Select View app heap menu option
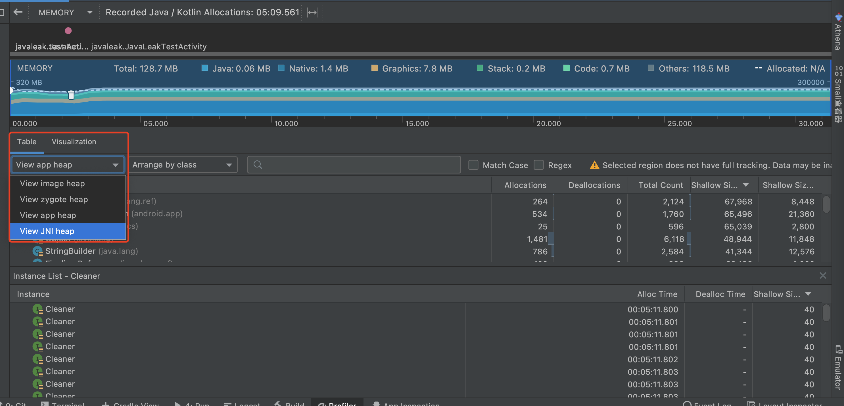The image size is (844, 406). (x=68, y=215)
